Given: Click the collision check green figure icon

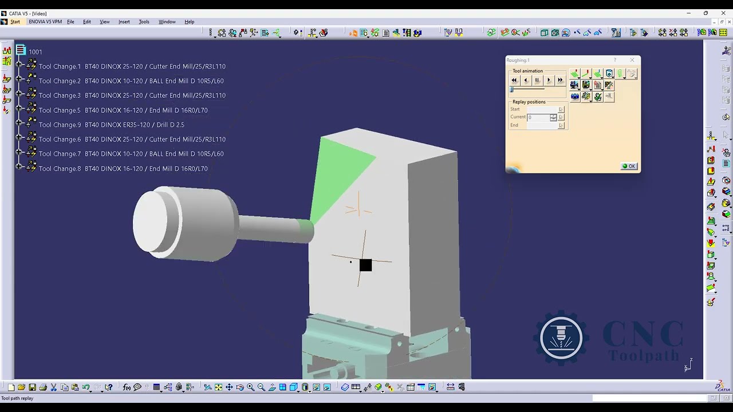Looking at the screenshot, I should click(x=598, y=97).
